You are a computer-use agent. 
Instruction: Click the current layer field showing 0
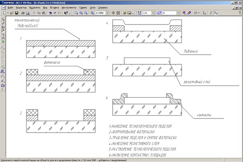[169, 13]
